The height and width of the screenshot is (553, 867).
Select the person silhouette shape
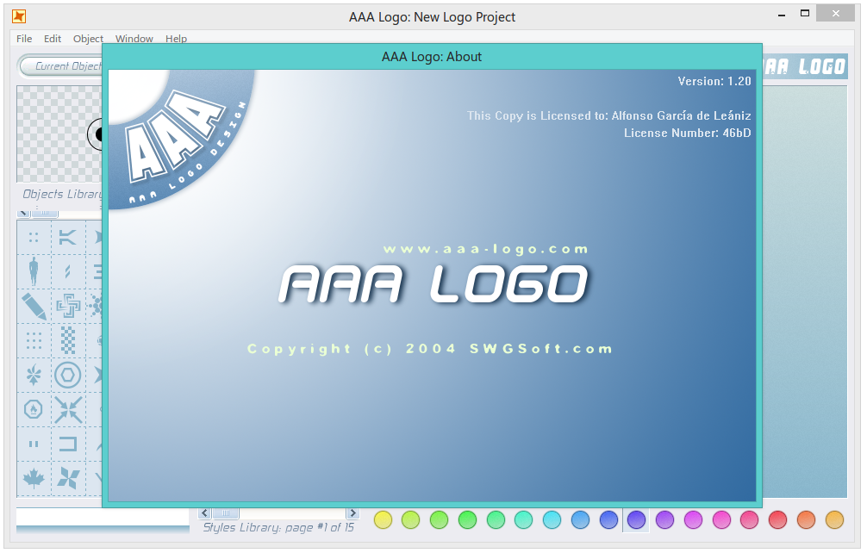[33, 270]
